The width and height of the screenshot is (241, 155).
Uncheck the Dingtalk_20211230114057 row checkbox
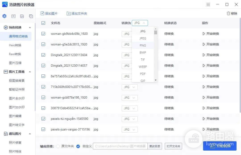[x=43, y=66]
